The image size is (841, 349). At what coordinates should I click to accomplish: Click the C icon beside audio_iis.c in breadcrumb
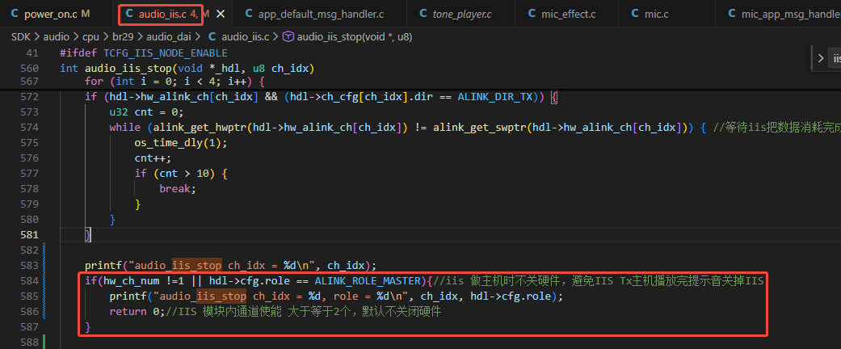click(212, 37)
